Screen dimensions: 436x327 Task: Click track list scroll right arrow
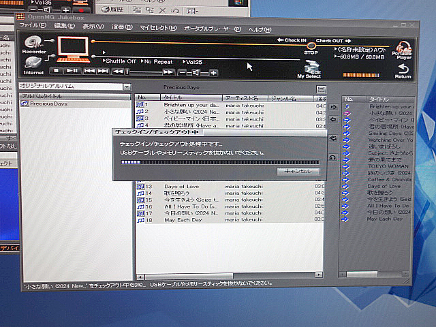tap(319, 275)
